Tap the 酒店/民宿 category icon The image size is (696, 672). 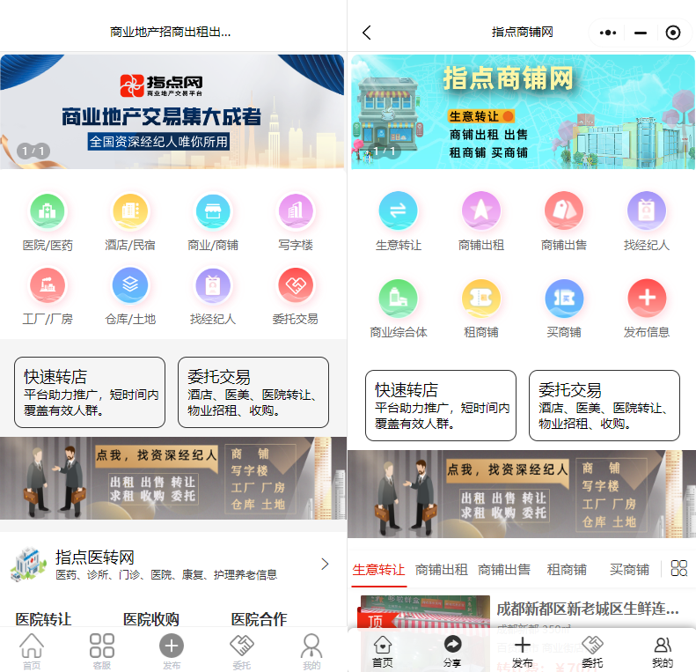click(x=130, y=211)
